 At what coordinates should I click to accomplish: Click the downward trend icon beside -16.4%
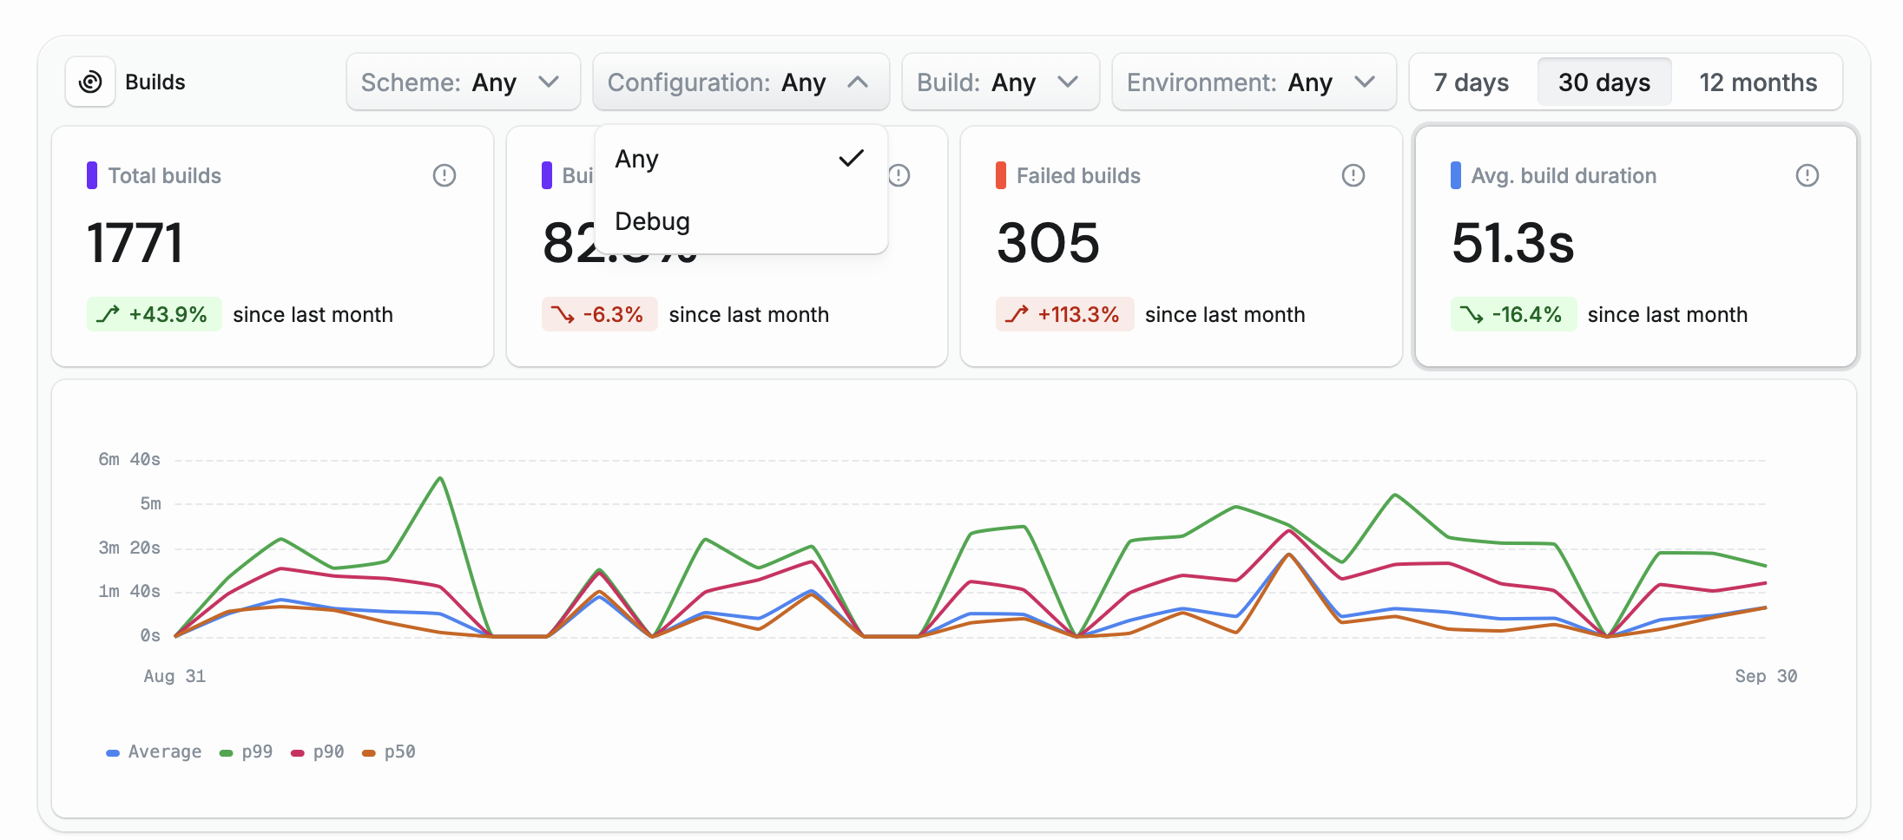pyautogui.click(x=1471, y=314)
